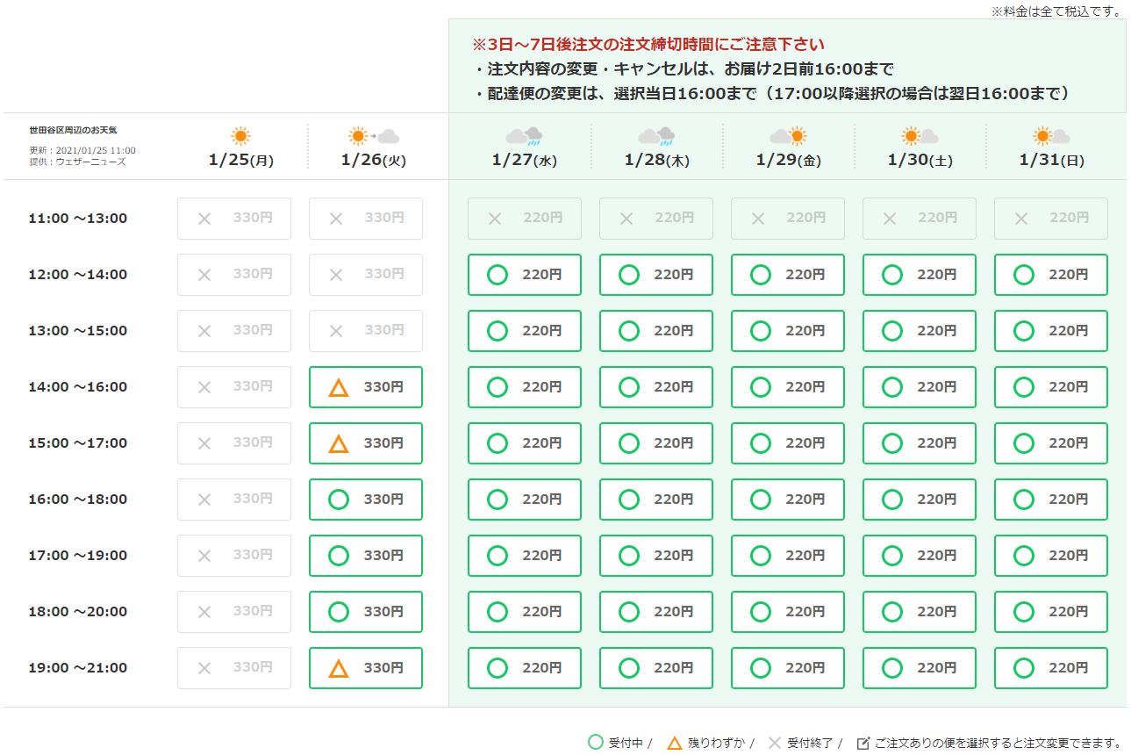Viewport: 1131px width, 755px height.
Task: Pick 1/29 17:00~19:00 delivery slot
Action: (788, 556)
